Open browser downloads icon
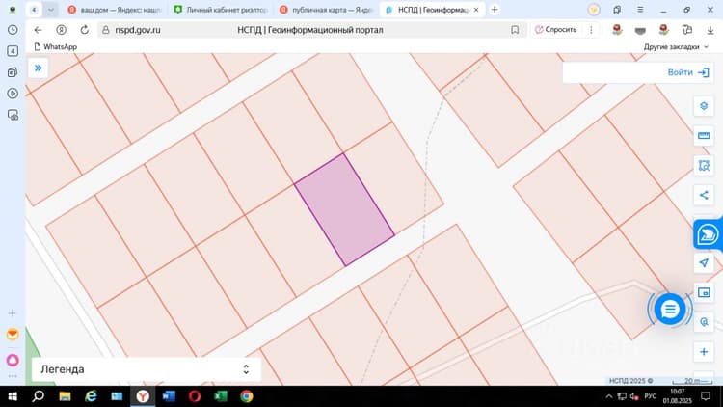This screenshot has height=407, width=723. click(710, 30)
